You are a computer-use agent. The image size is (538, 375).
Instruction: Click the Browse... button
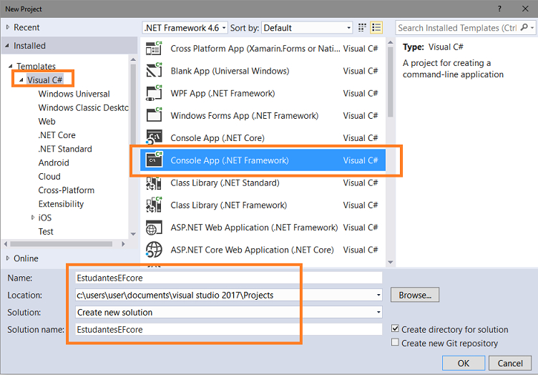click(x=414, y=295)
